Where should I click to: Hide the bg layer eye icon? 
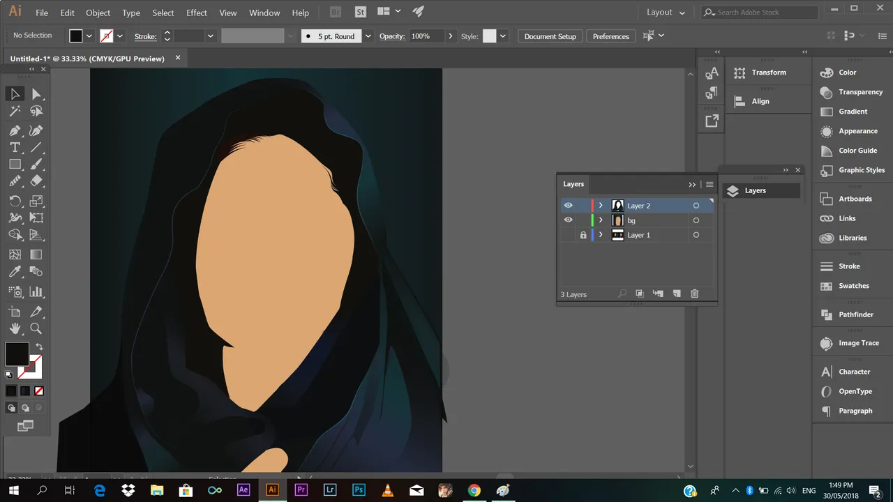point(568,220)
